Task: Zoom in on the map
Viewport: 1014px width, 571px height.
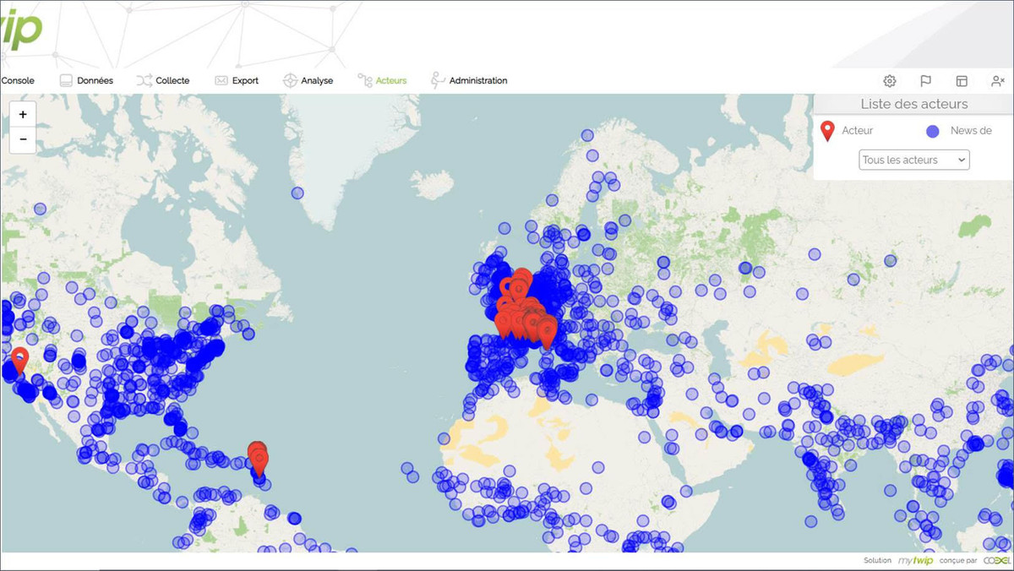Action: [23, 115]
